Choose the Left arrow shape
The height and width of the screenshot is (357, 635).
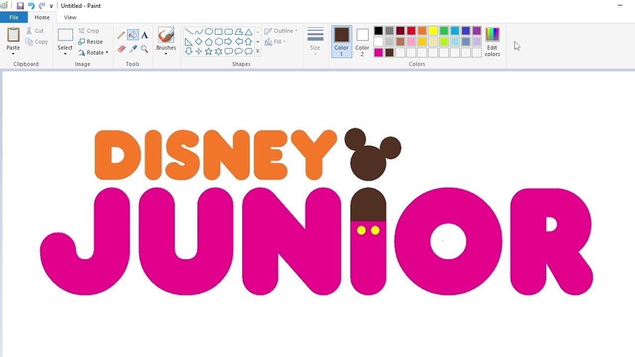pyautogui.click(x=239, y=42)
